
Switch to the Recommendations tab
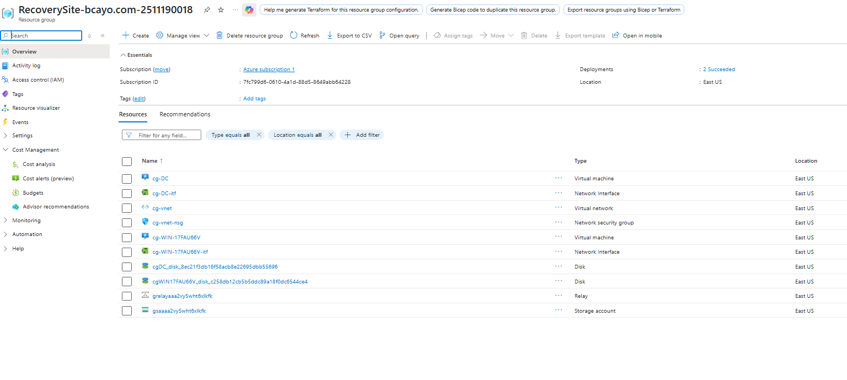pos(185,114)
